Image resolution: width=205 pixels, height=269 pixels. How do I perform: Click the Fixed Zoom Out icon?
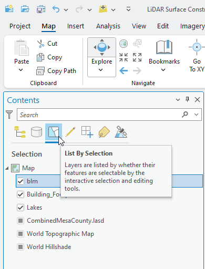tap(137, 57)
